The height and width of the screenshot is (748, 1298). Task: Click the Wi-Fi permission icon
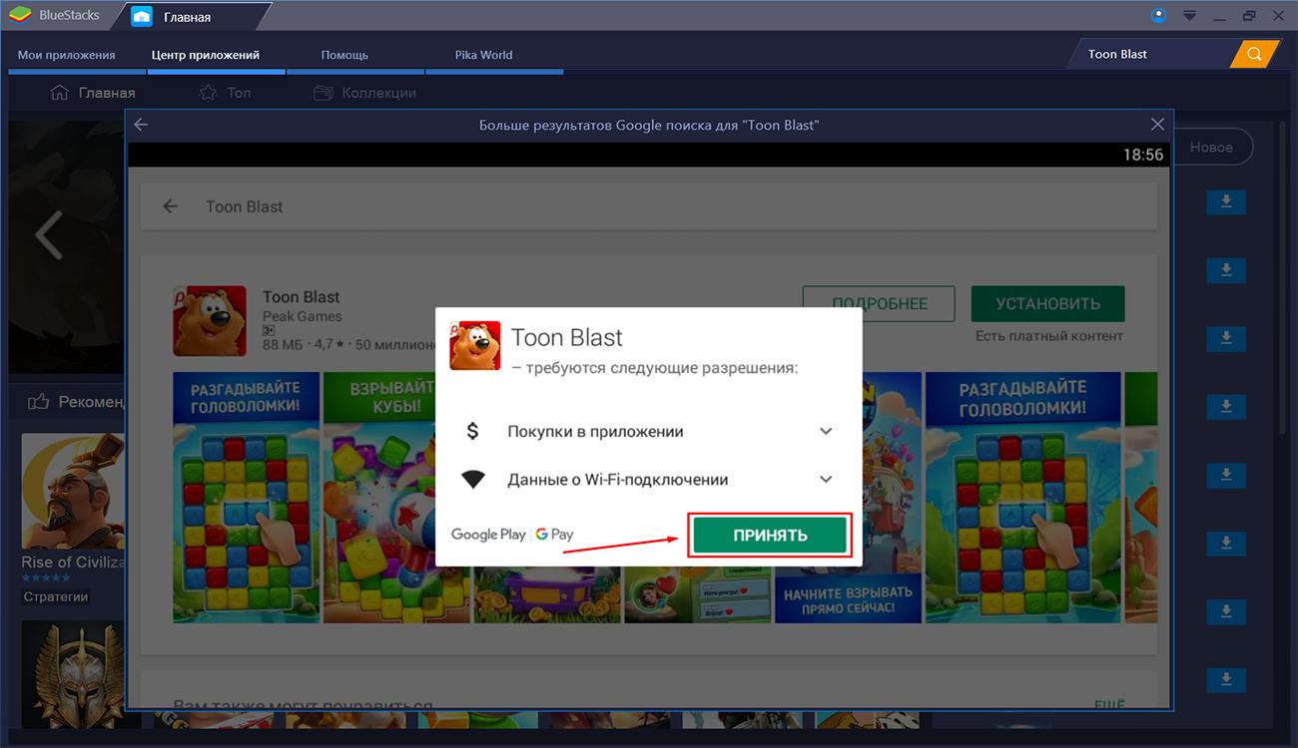pos(473,480)
